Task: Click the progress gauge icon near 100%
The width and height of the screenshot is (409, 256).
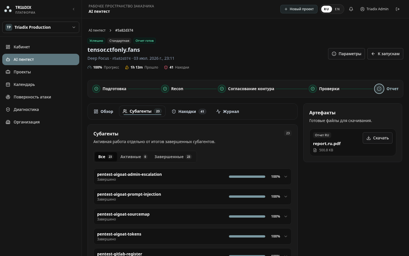Action: [x=89, y=67]
